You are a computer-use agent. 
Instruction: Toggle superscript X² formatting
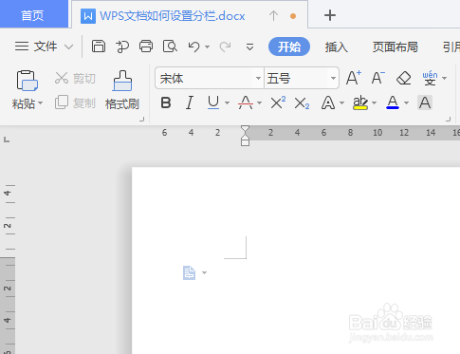click(278, 102)
